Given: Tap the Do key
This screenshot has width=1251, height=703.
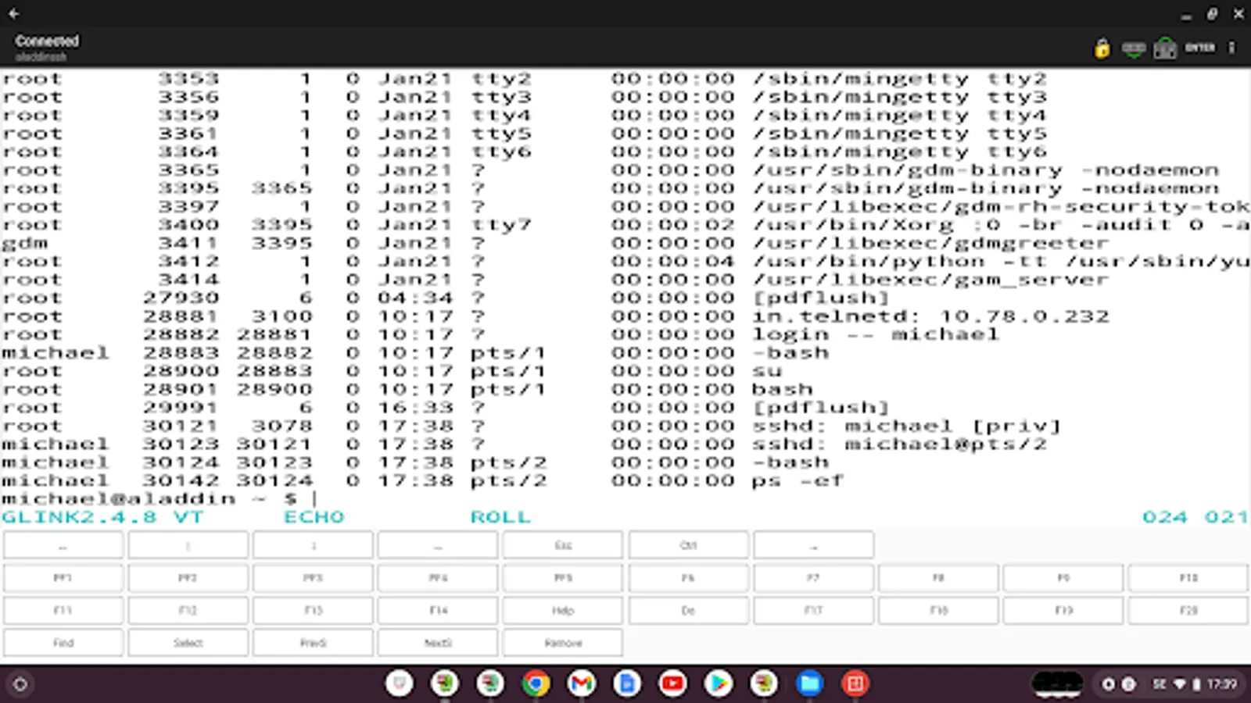Looking at the screenshot, I should pyautogui.click(x=688, y=611).
